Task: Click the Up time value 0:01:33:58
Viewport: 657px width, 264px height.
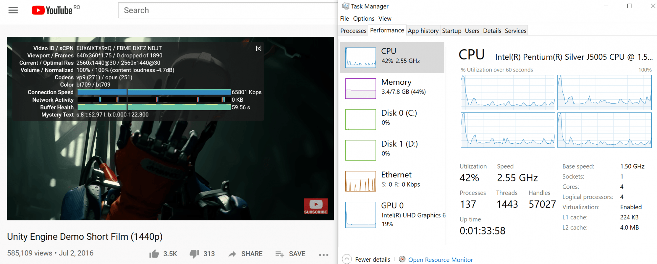Action: click(x=483, y=231)
